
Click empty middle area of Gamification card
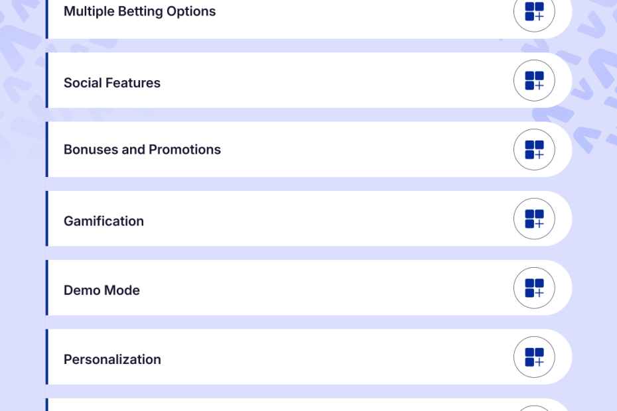click(x=318, y=219)
